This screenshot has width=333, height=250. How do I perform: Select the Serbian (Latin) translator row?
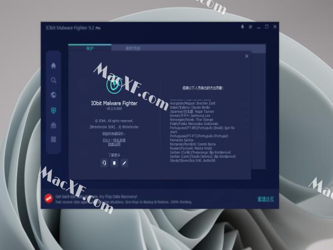coord(203,157)
